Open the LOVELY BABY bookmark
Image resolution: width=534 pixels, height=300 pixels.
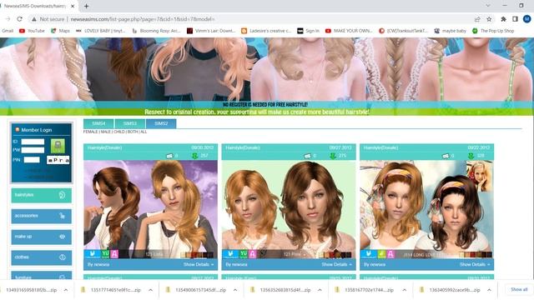pos(100,31)
